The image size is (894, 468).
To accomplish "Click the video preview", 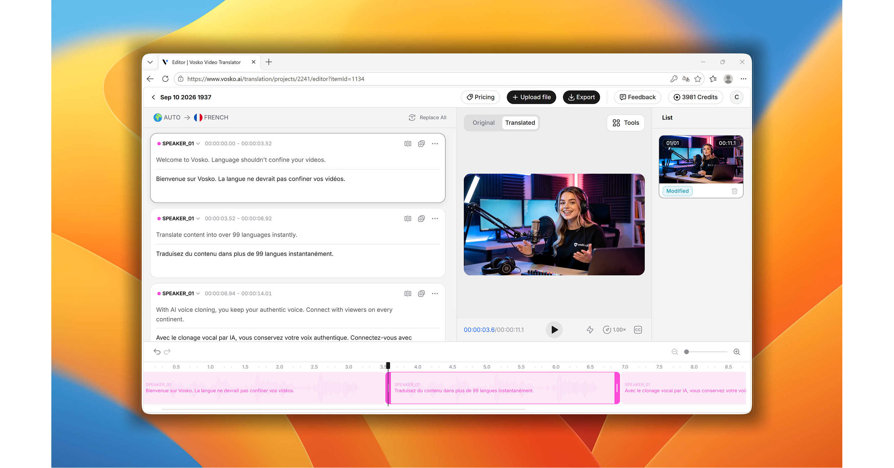I will pos(554,224).
